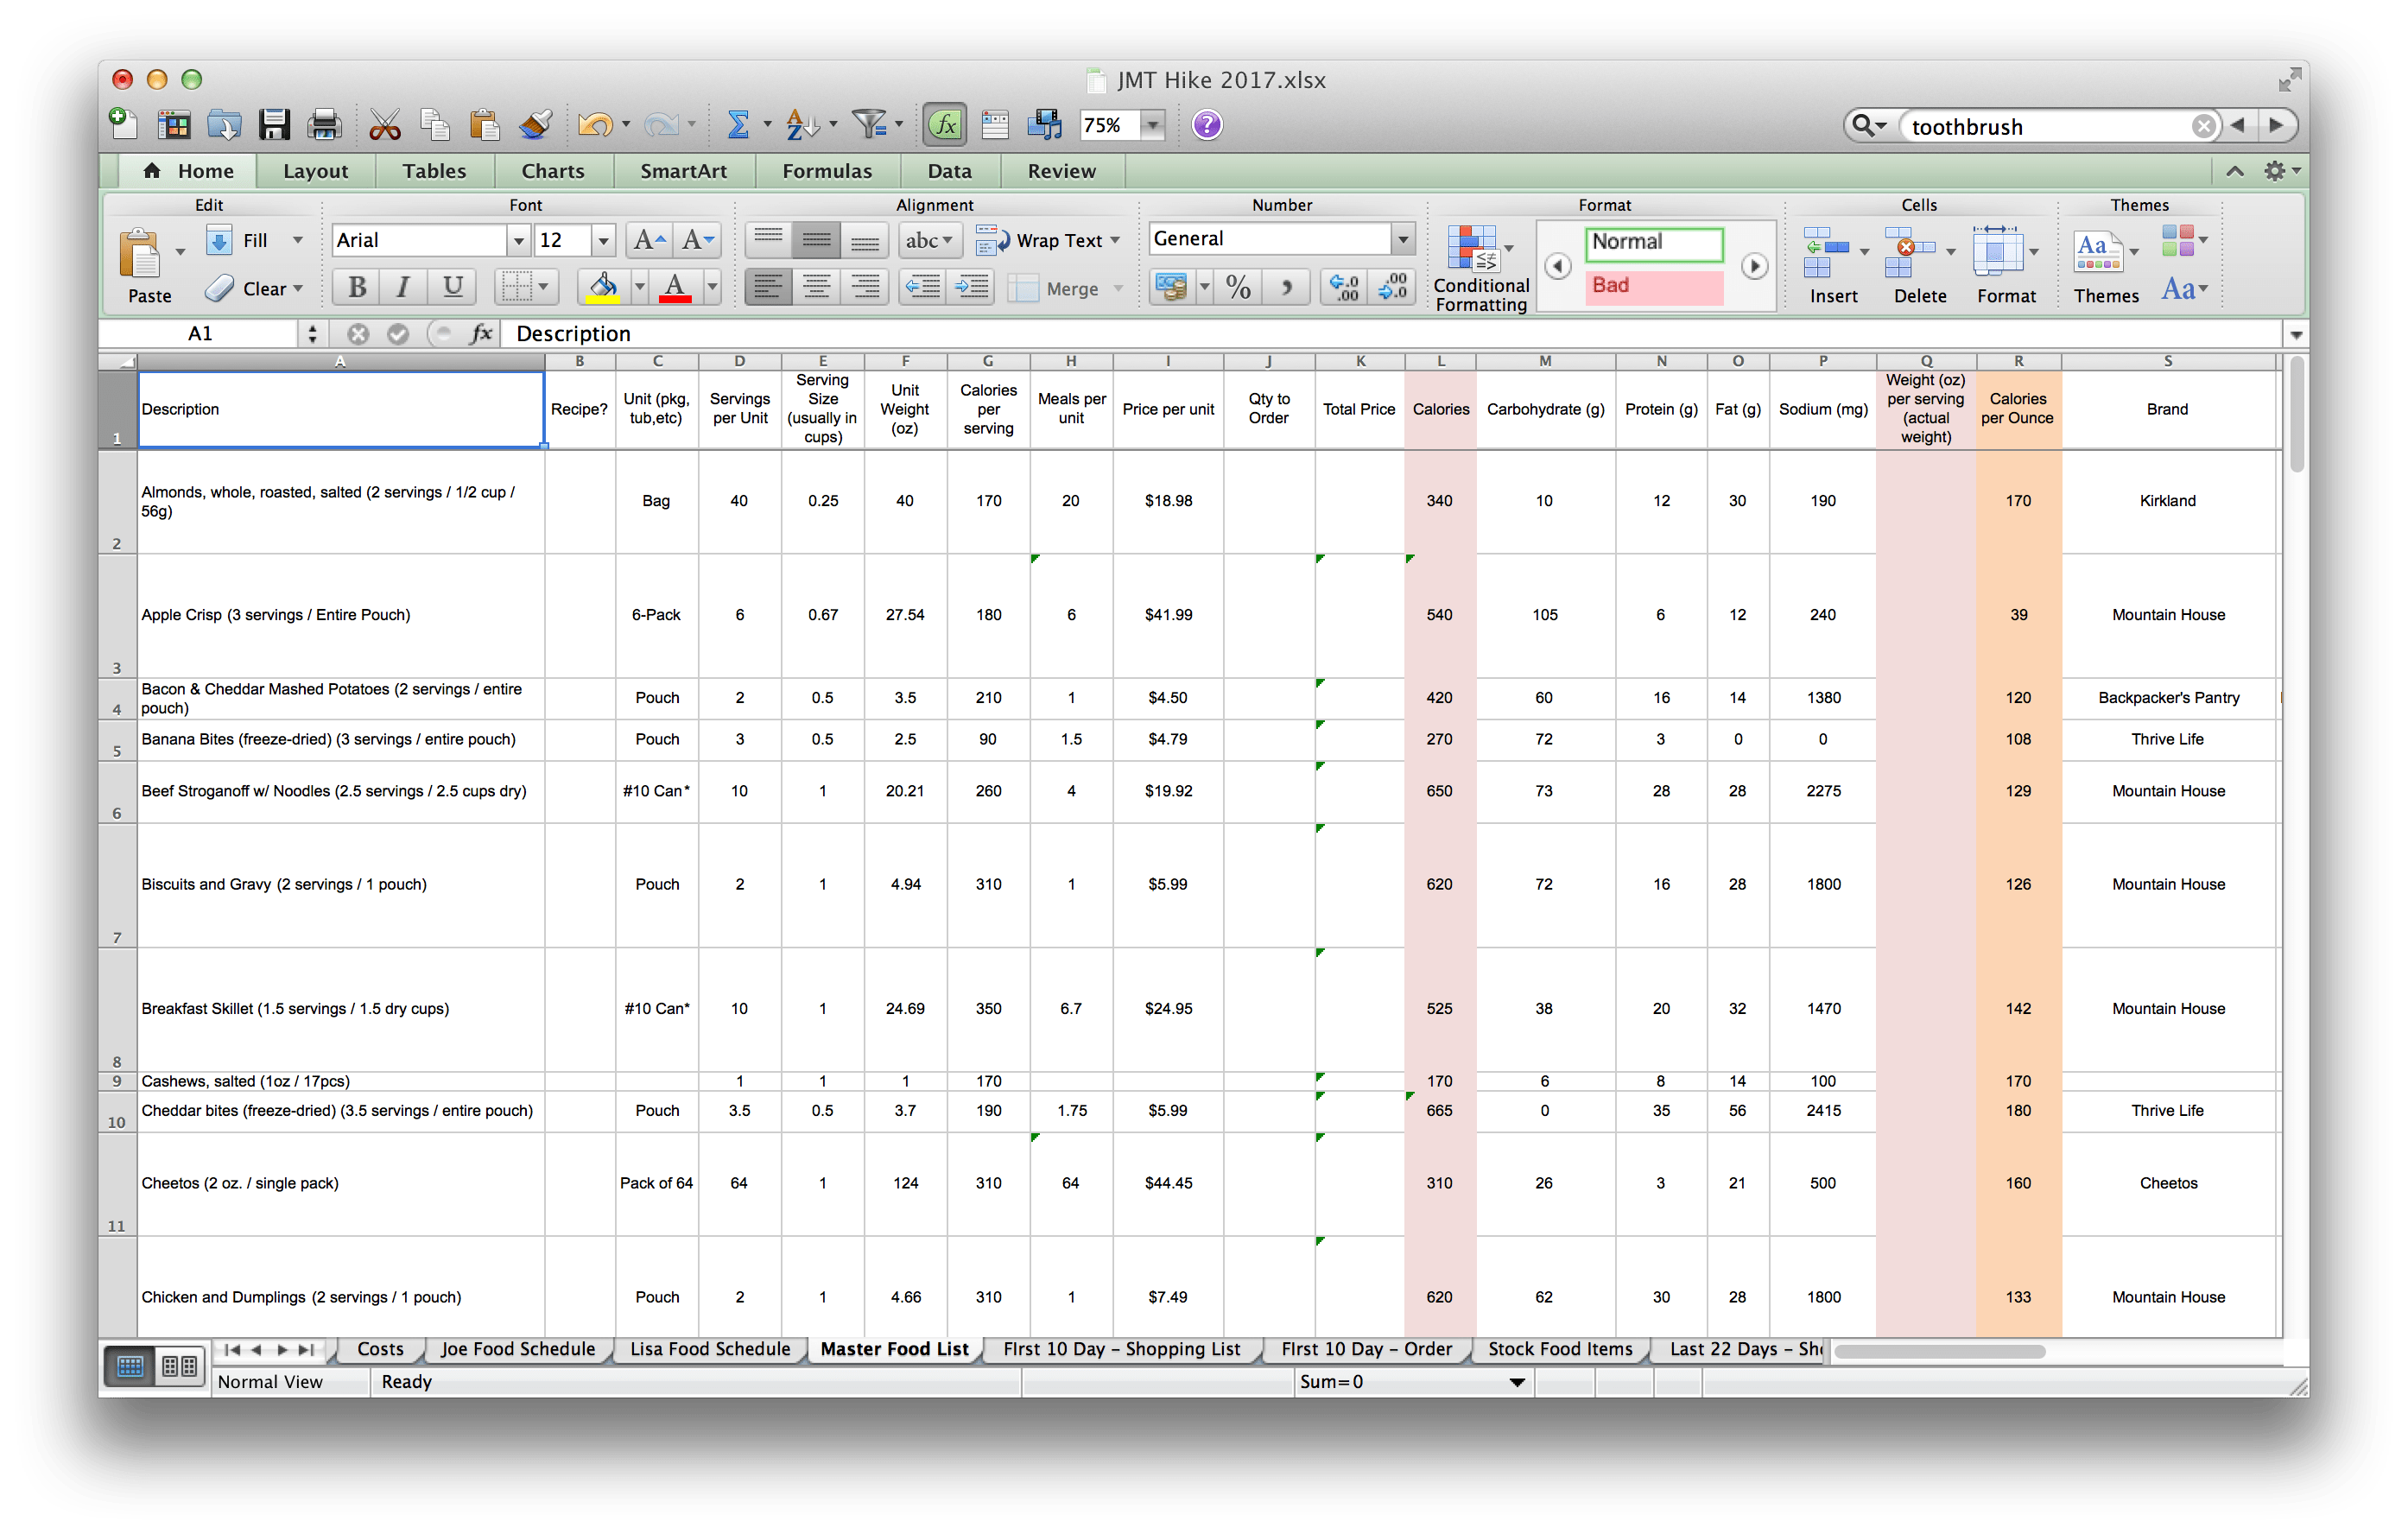Click the vertical scrollbar thumb

pyautogui.click(x=2297, y=415)
